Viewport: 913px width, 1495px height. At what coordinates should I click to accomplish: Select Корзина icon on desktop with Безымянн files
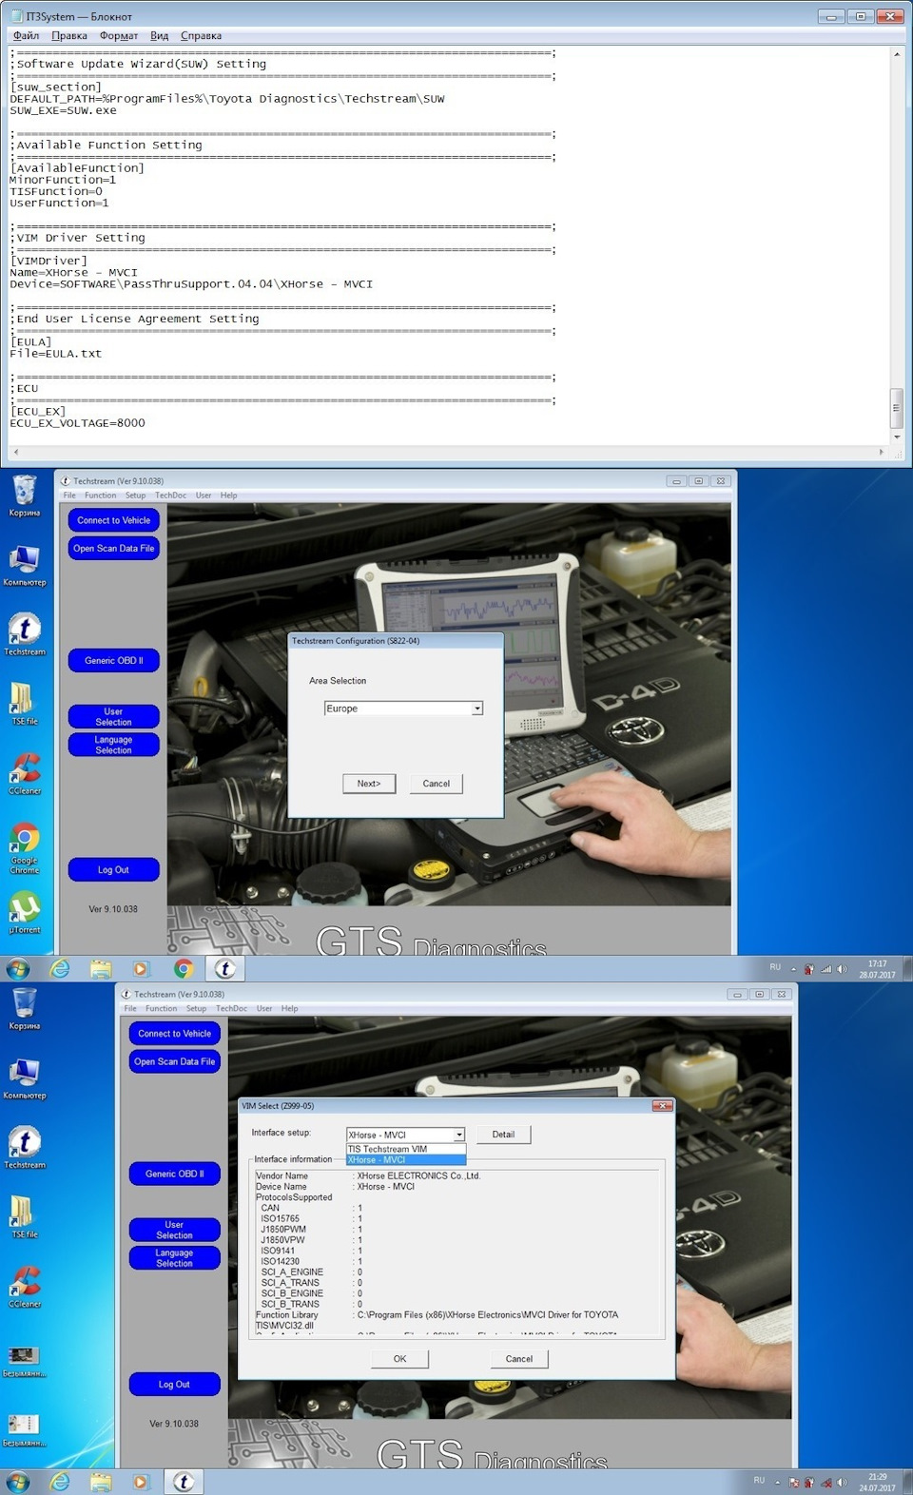point(25,1009)
